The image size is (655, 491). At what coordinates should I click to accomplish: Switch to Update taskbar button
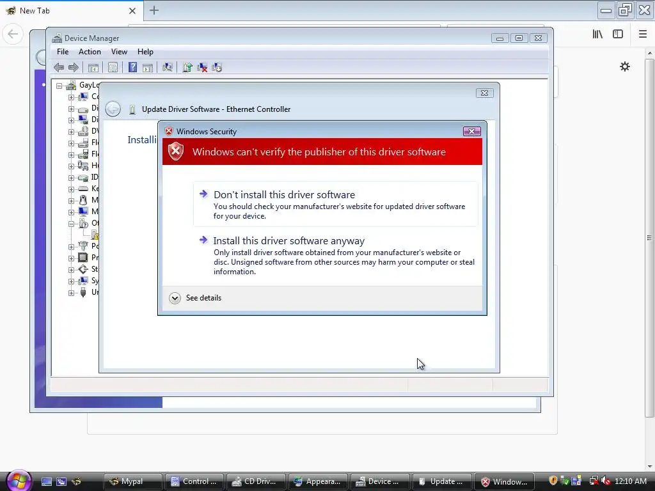tap(441, 481)
